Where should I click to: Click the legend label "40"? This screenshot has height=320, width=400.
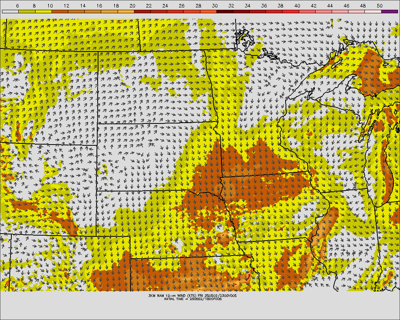[297, 5]
